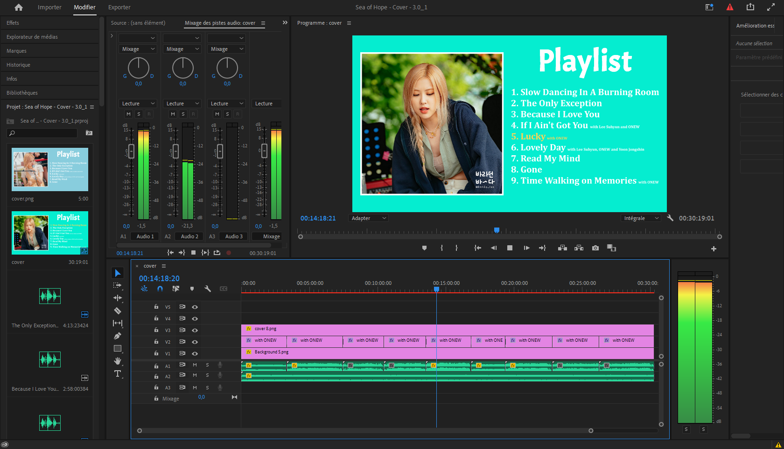Select the Pen tool
Viewport: 784px width, 449px height.
click(x=118, y=336)
